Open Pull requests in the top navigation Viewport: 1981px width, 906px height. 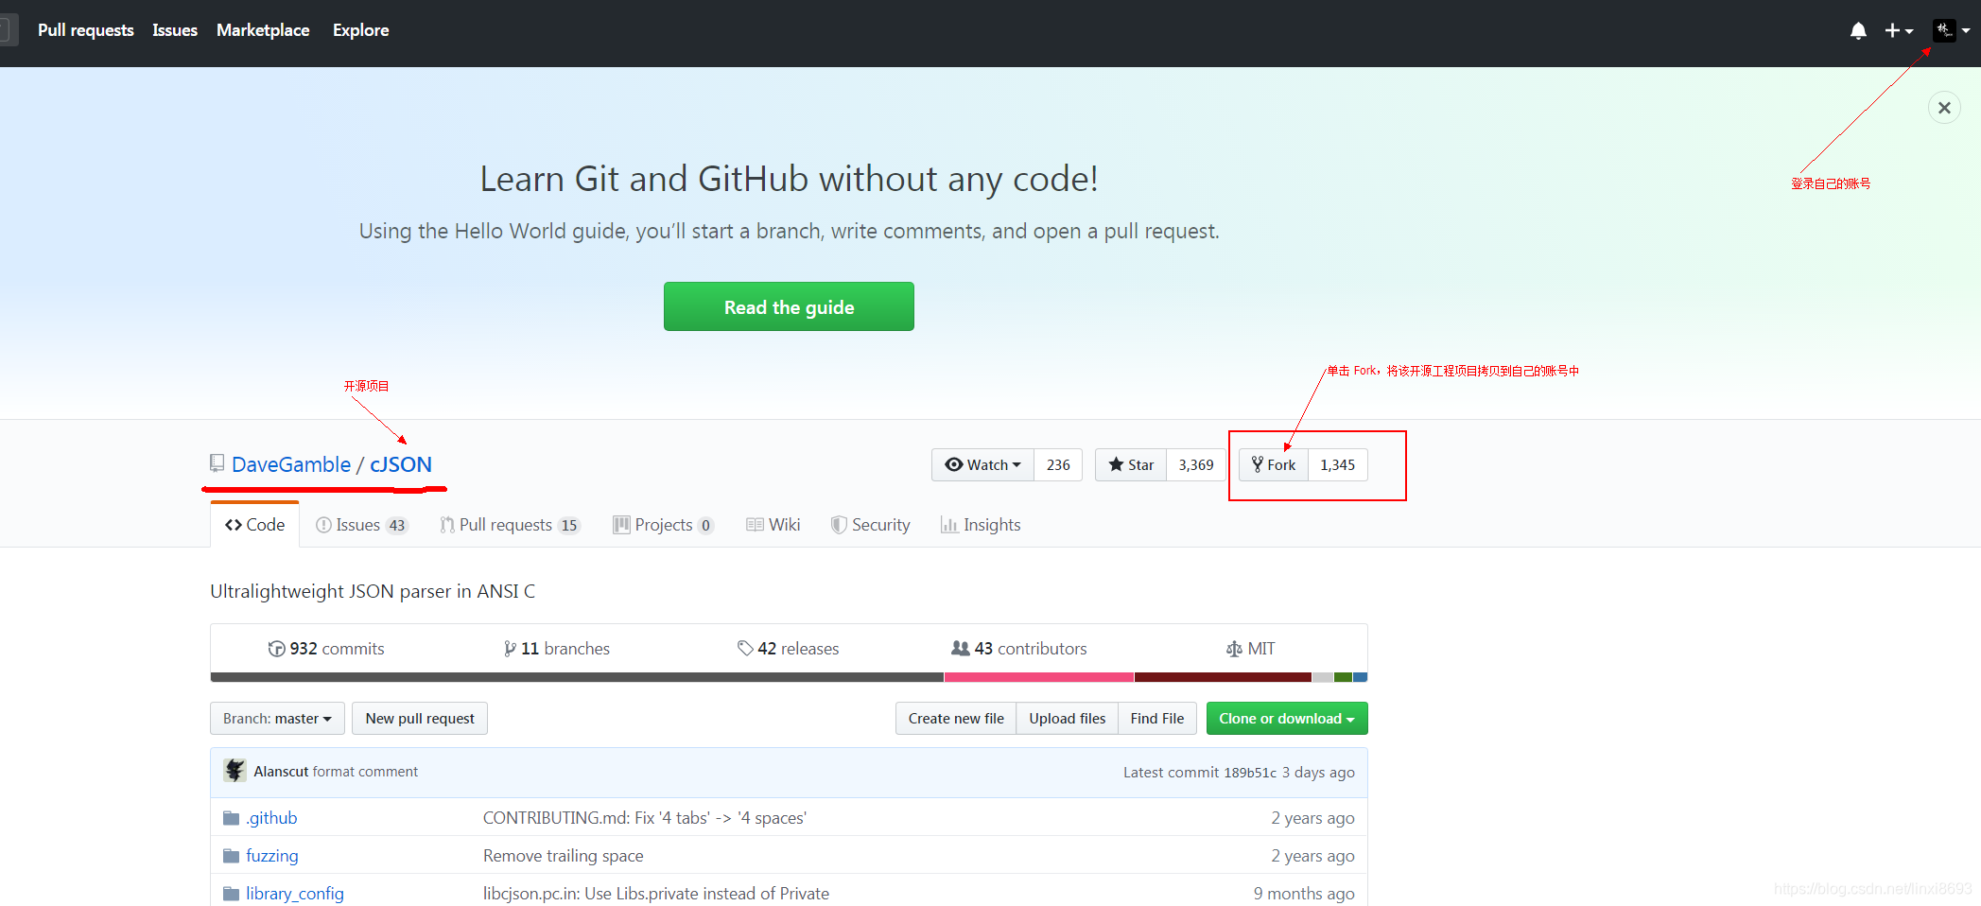click(x=86, y=30)
